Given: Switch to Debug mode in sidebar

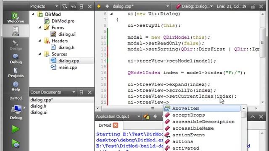Looking at the screenshot, I should coord(16,59).
